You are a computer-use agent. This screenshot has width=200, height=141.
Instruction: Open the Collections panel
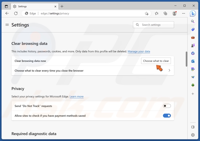[x=165, y=13]
